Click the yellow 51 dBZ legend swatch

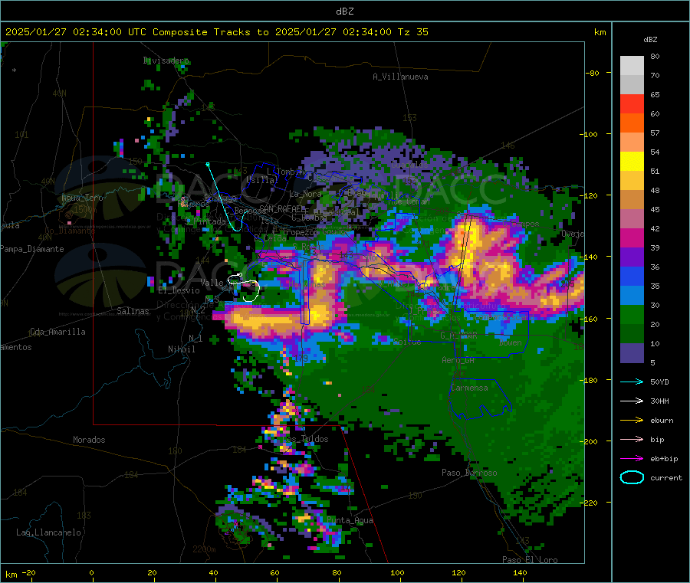pyautogui.click(x=632, y=162)
